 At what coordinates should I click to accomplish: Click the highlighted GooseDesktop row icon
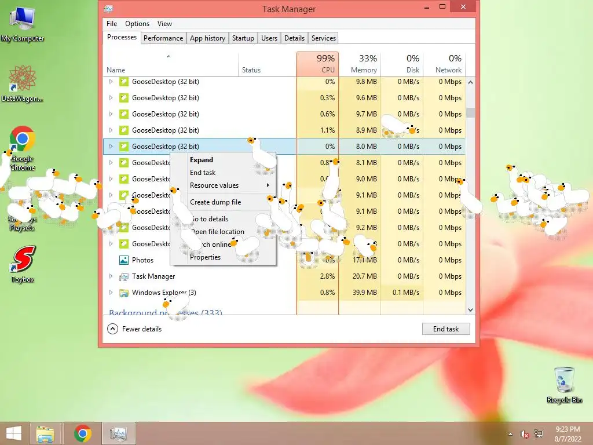pyautogui.click(x=124, y=147)
